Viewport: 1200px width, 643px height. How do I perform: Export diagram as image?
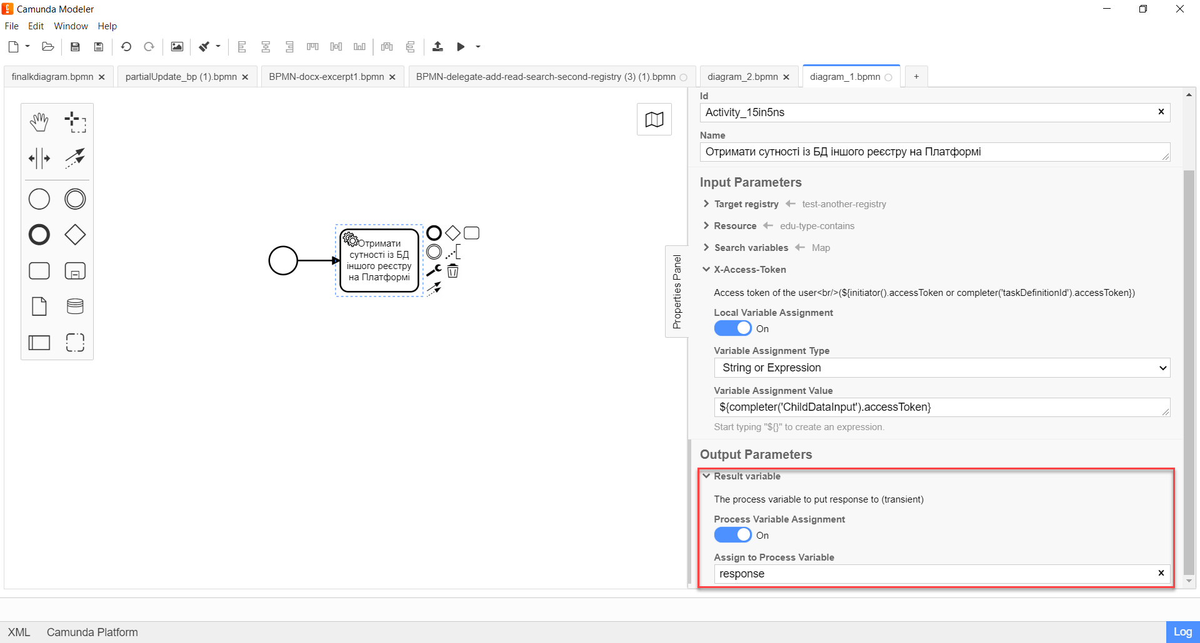[177, 47]
